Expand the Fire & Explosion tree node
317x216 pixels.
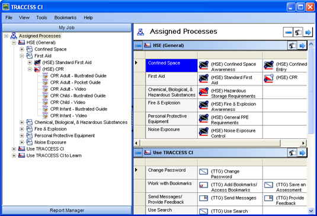(x=22, y=129)
